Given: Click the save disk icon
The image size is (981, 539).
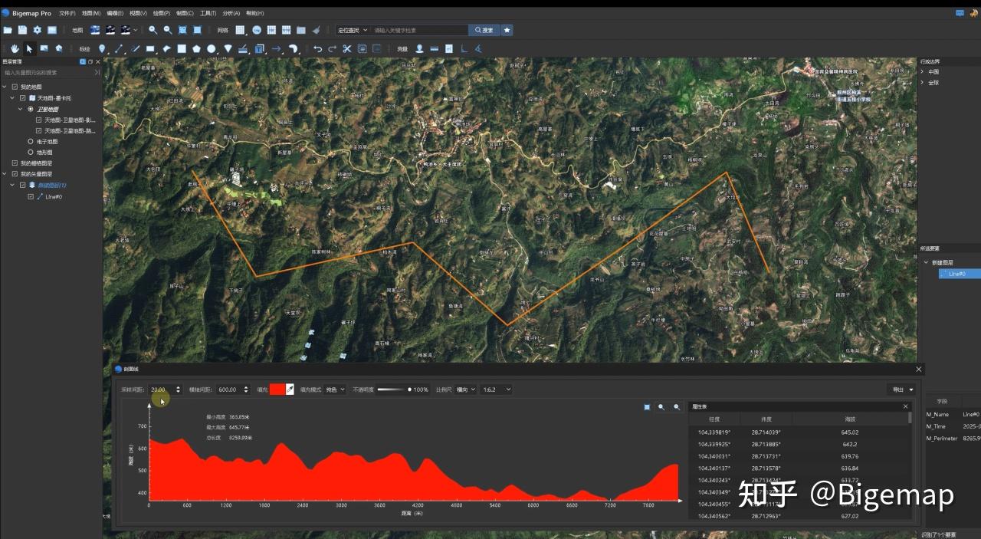Looking at the screenshot, I should point(23,30).
